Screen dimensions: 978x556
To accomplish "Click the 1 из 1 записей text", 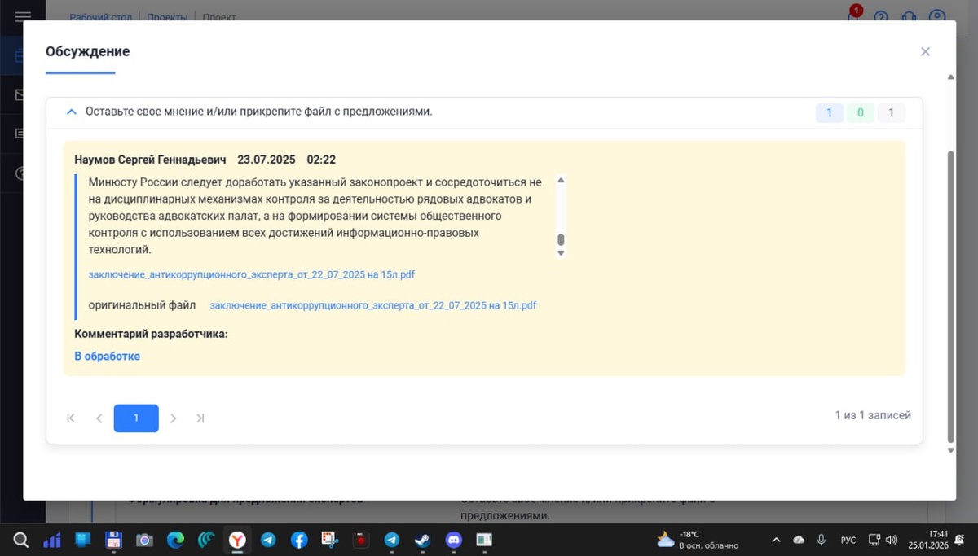I will pyautogui.click(x=873, y=415).
